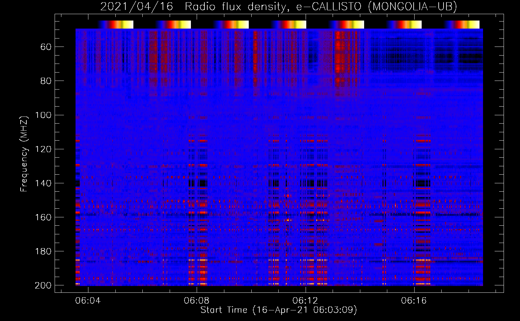
Task: Click the 06:16 time axis tick label
Action: (414, 301)
